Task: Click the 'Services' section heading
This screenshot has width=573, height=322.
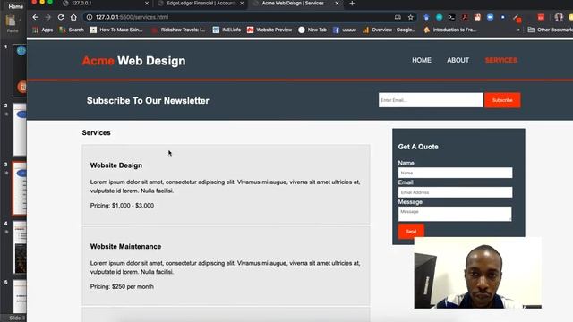Action: point(96,133)
